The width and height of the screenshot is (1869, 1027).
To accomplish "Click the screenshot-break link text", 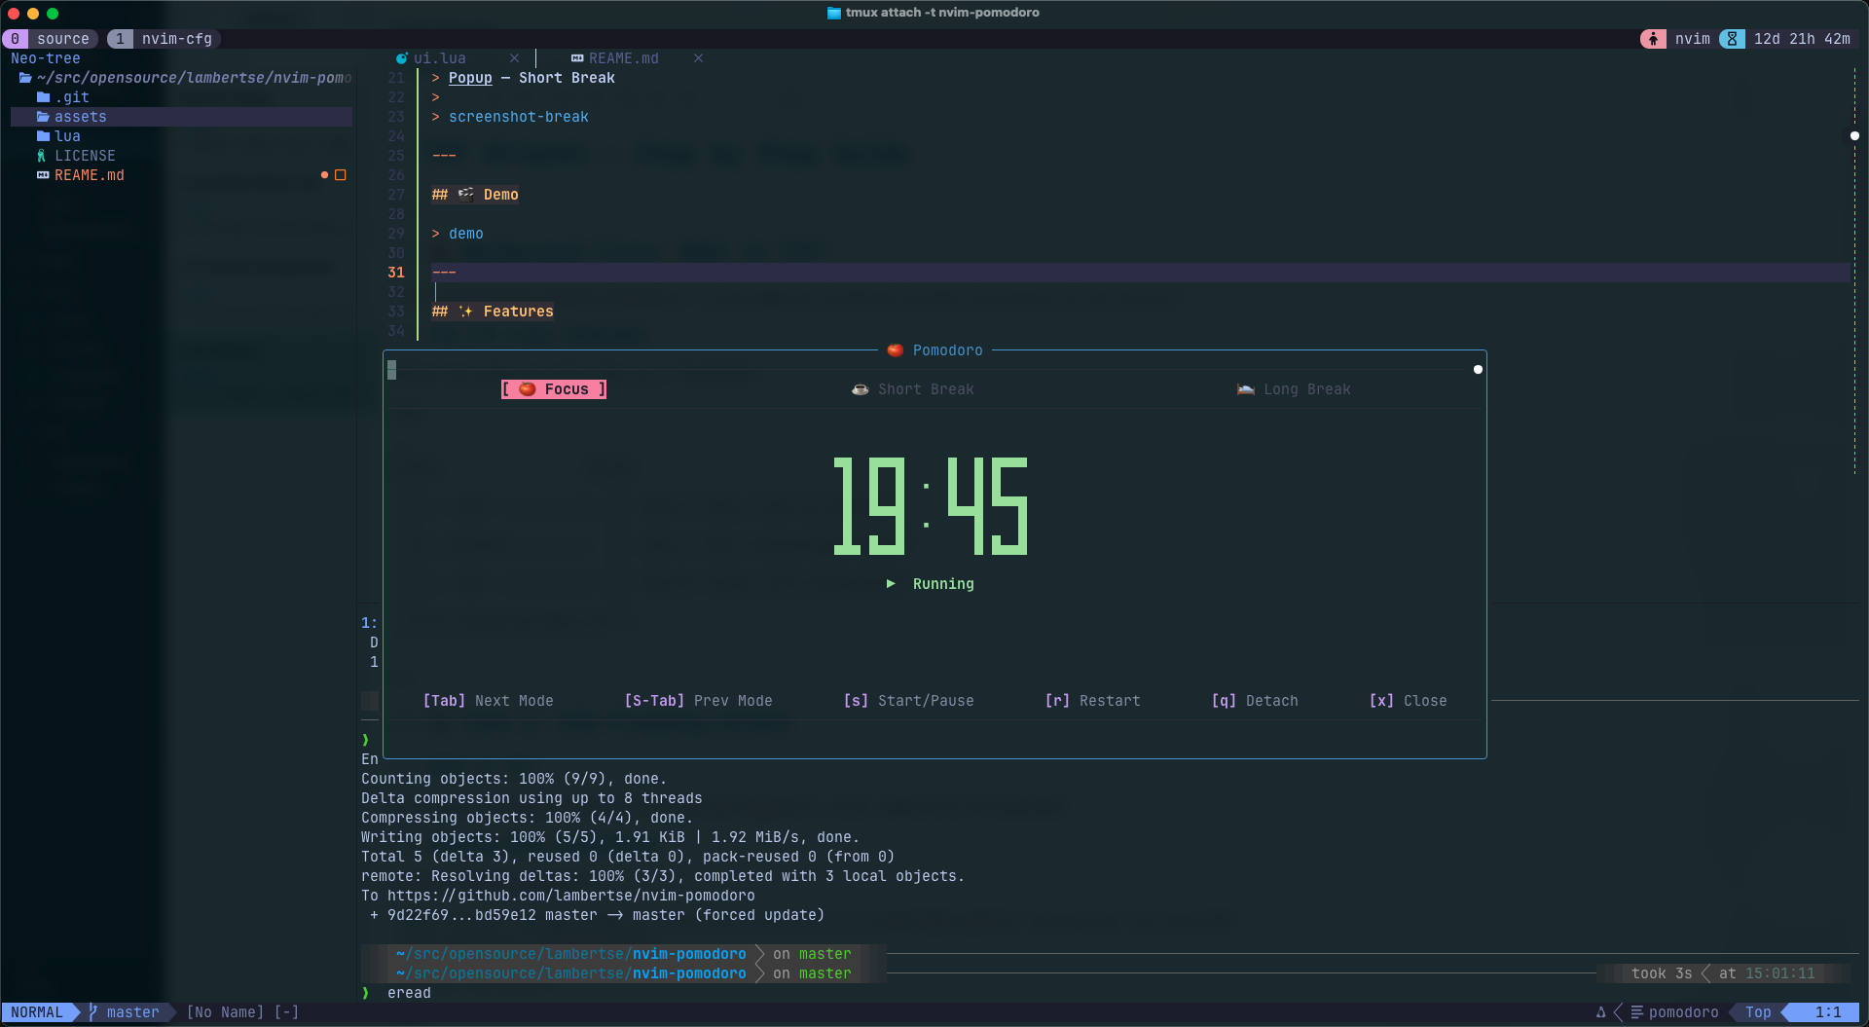I will (519, 117).
